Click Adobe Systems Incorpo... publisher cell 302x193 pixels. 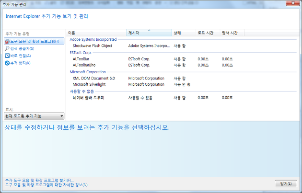[149, 46]
